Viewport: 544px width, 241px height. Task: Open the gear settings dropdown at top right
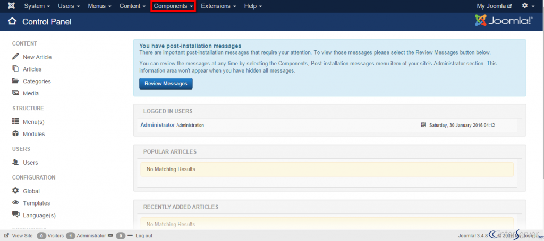coord(528,6)
